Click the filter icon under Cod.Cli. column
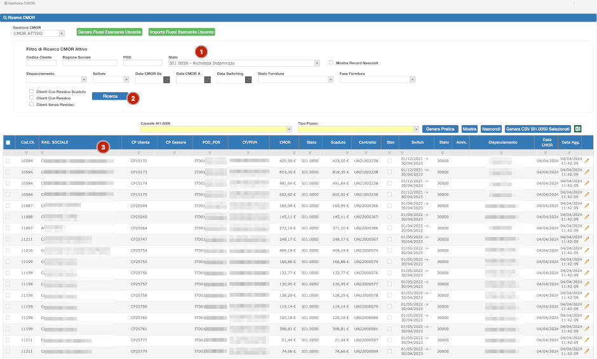This screenshot has height=359, width=597. 26,153
